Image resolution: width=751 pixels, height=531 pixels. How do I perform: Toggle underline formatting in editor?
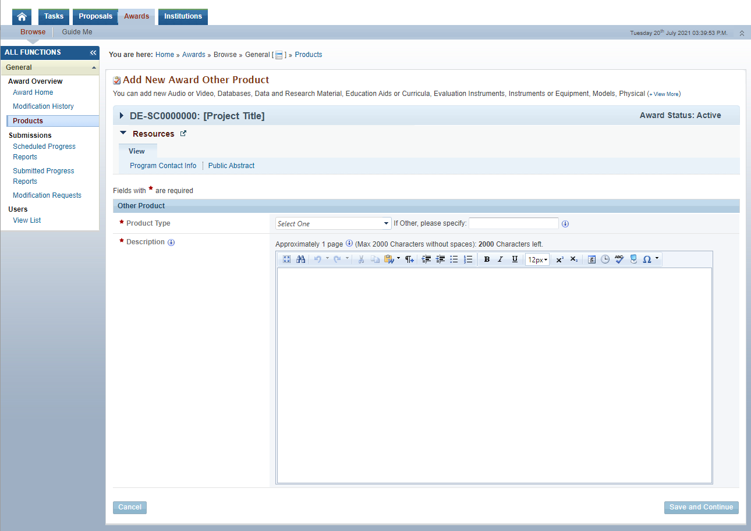[x=515, y=259]
